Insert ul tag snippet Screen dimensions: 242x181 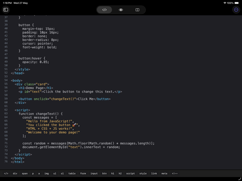[x=55, y=174]
